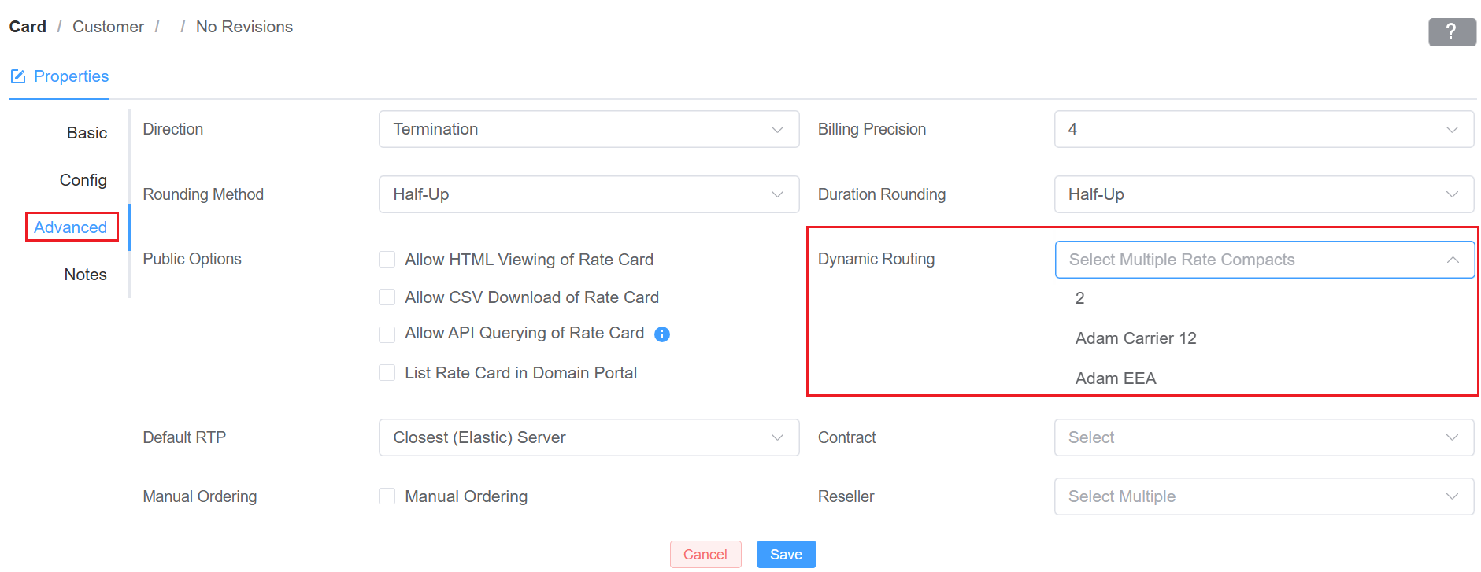Image resolution: width=1481 pixels, height=572 pixels.
Task: Open the help question mark button
Action: pyautogui.click(x=1452, y=32)
